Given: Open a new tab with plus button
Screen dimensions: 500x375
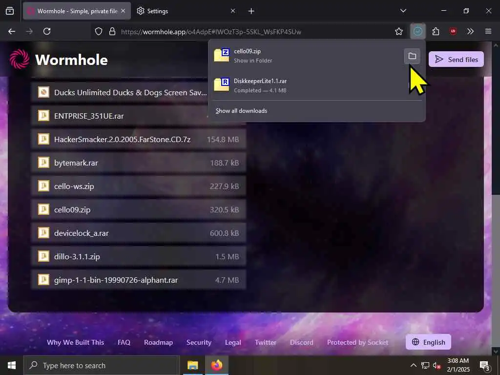Looking at the screenshot, I should [251, 11].
